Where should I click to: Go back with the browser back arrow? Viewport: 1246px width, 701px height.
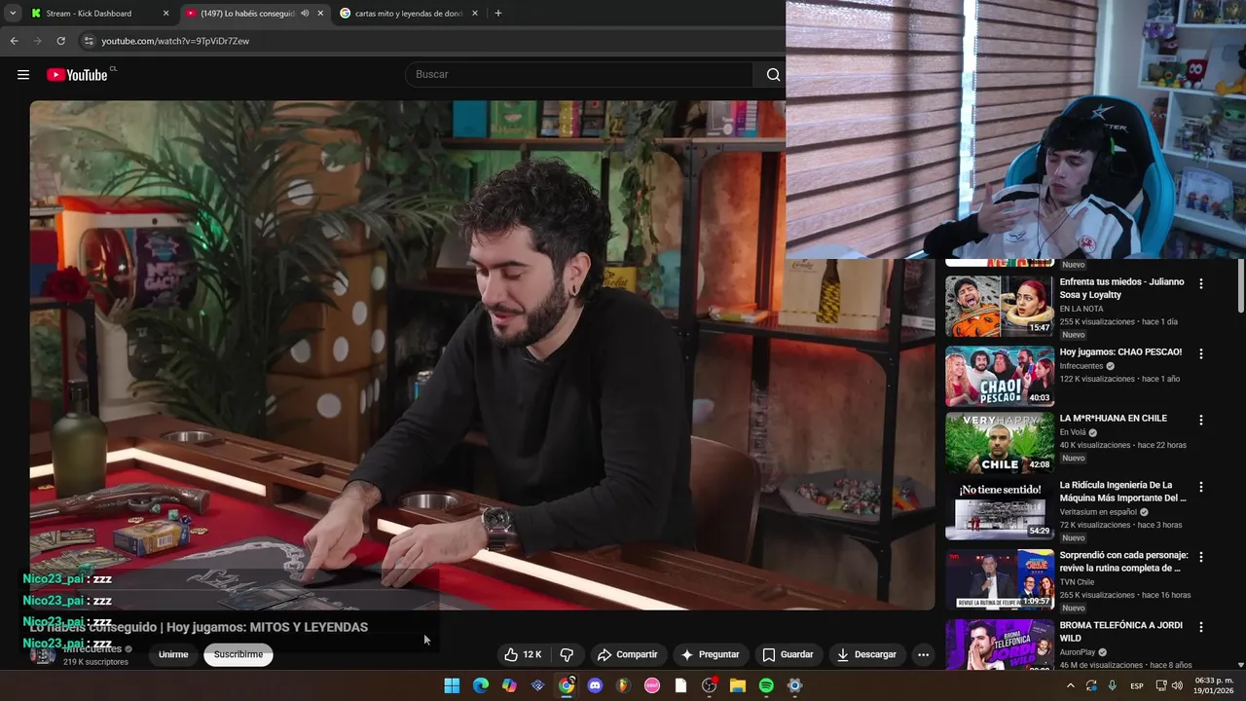(x=14, y=41)
